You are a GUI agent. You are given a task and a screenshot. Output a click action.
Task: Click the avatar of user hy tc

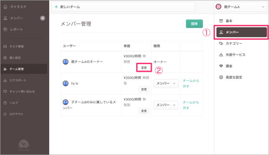point(66,83)
